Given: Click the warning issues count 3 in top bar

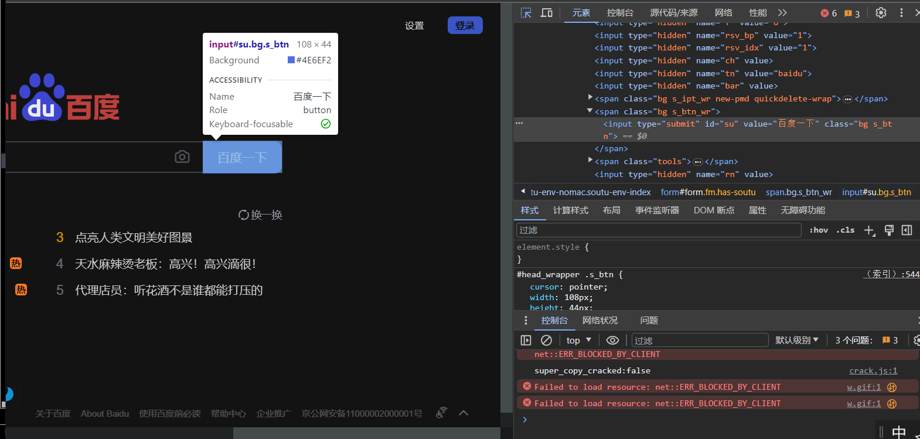Looking at the screenshot, I should click(852, 13).
